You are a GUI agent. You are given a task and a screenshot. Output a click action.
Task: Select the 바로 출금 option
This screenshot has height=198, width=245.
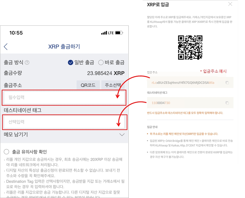pyautogui.click(x=101, y=63)
